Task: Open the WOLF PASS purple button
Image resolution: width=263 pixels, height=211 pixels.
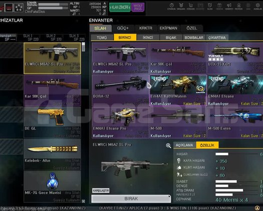Action: click(138, 7)
